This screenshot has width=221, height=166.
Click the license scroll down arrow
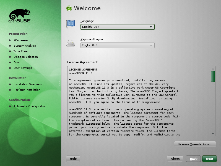click(x=213, y=134)
